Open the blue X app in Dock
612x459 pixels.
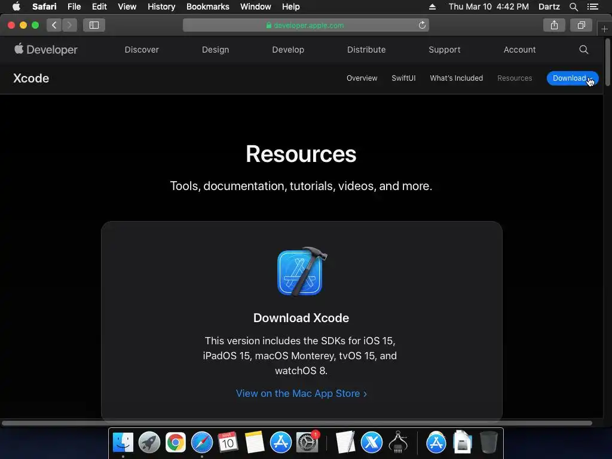coord(371,443)
